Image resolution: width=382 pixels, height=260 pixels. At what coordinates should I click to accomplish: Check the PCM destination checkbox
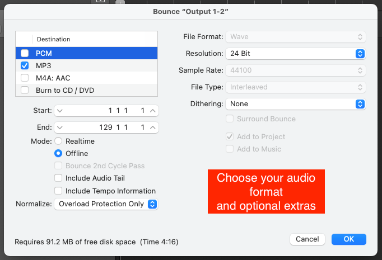[x=25, y=54]
